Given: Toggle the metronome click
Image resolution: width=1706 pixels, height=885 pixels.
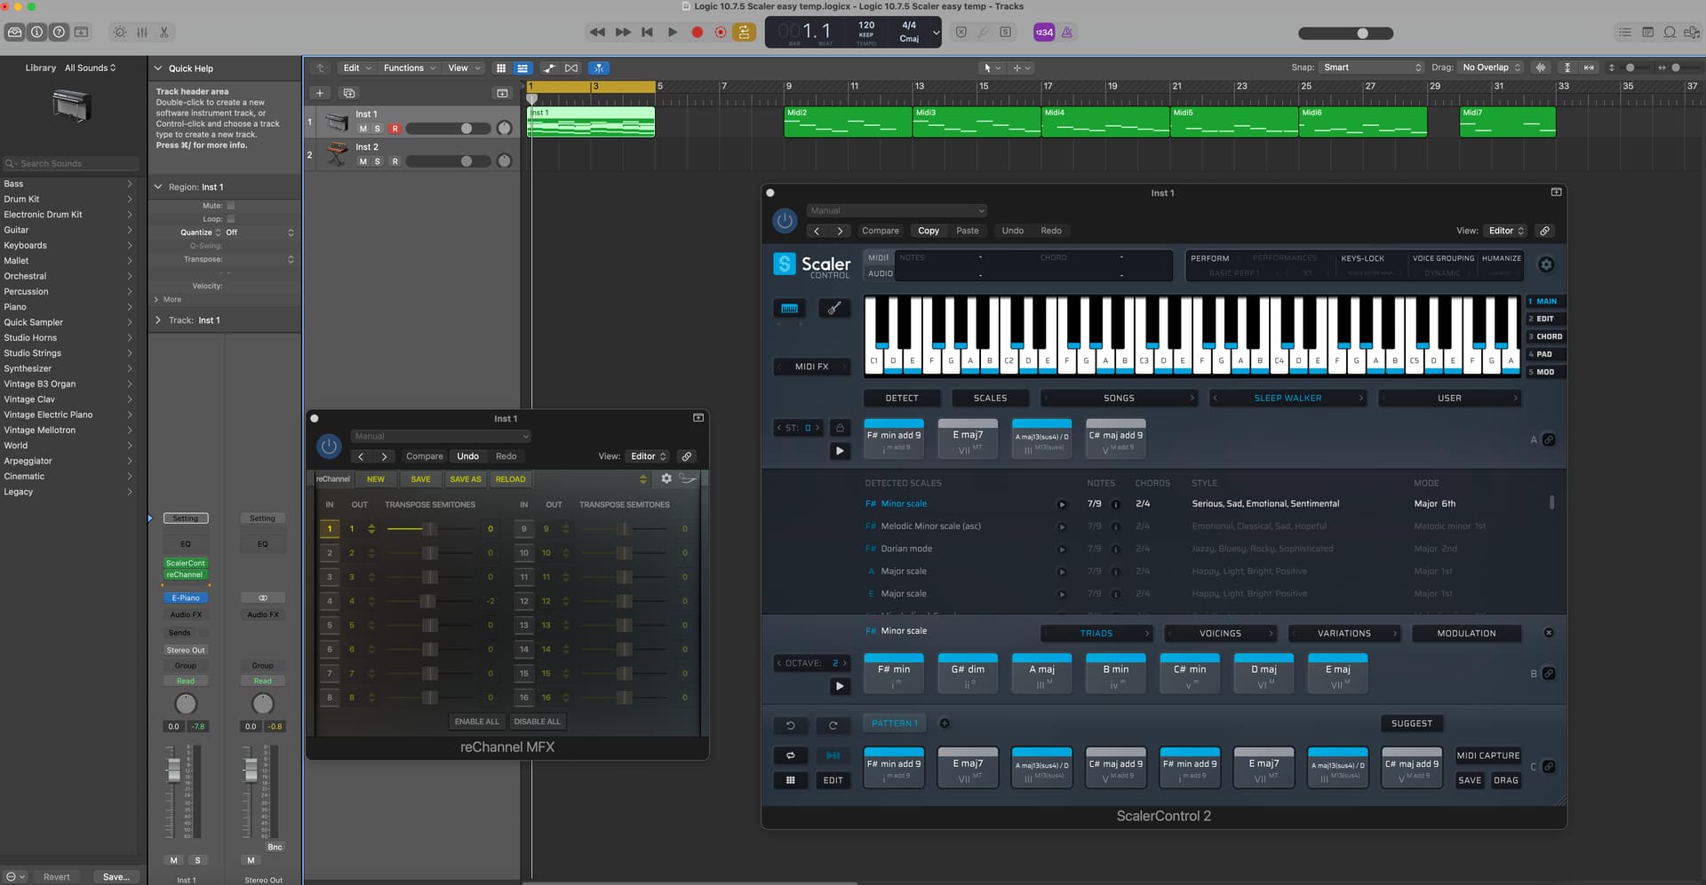Looking at the screenshot, I should [1067, 32].
